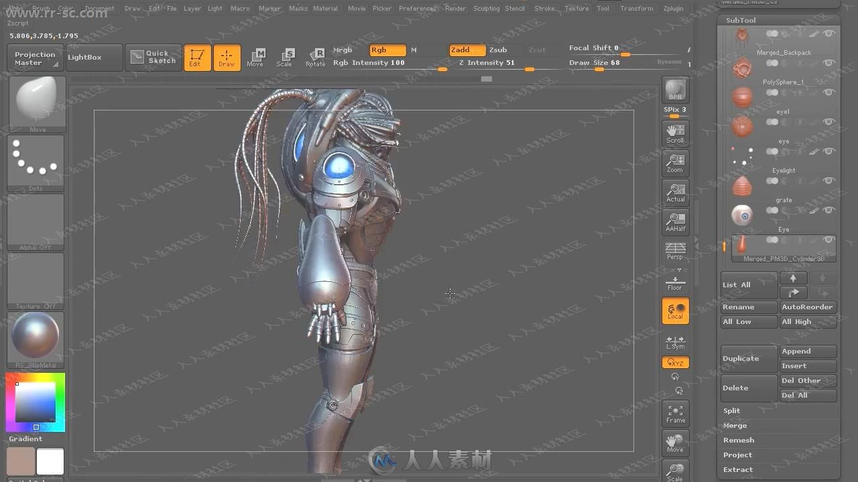Collapse the SubTool panel header

click(x=741, y=20)
